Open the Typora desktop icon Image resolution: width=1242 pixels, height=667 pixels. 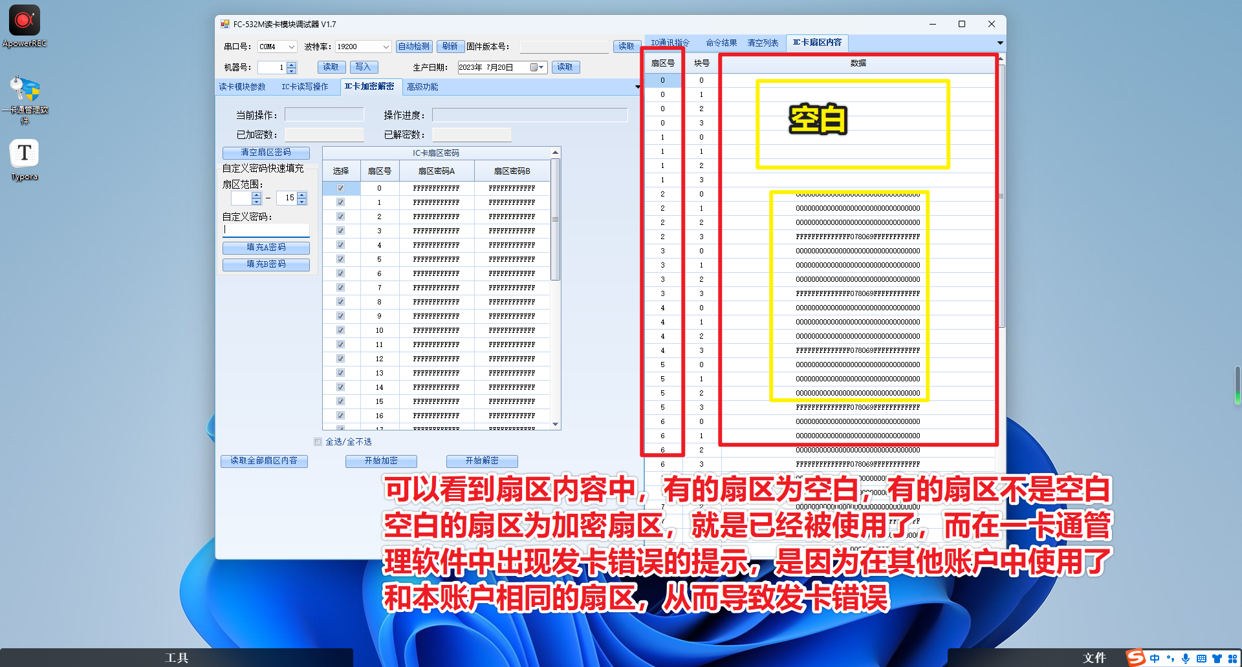click(x=25, y=160)
